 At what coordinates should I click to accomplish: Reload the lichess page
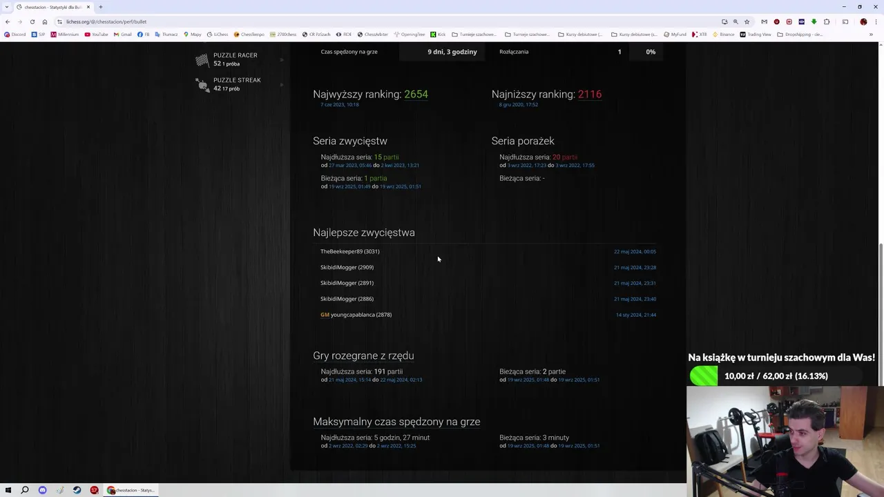[x=32, y=21]
